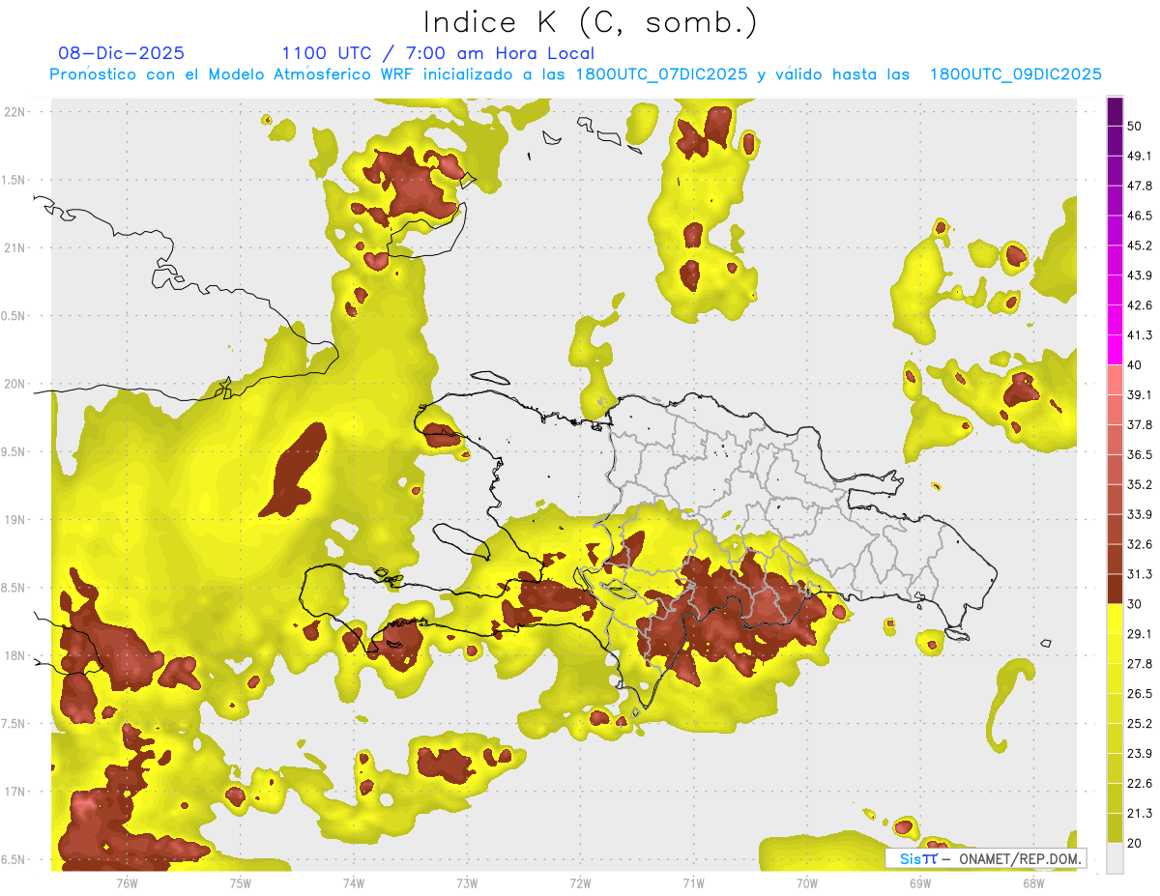
Task: Click the legend value 49.1
Action: point(1140,156)
